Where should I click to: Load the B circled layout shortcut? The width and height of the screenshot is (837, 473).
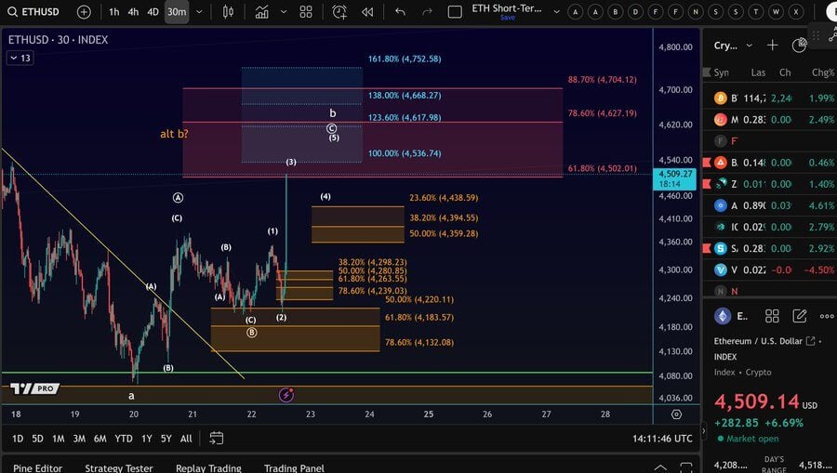coord(616,12)
